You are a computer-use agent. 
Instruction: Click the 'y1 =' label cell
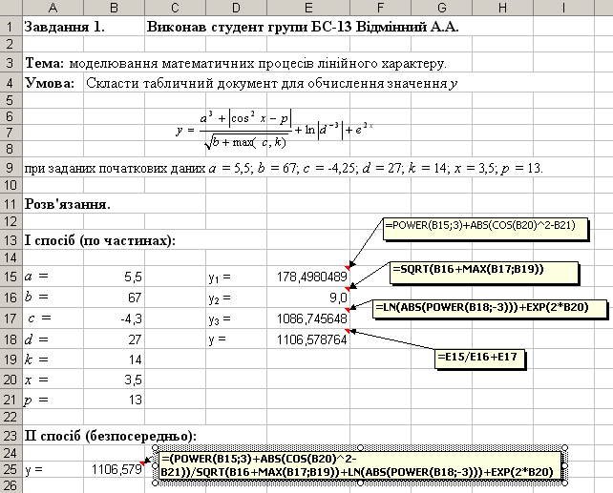pos(236,277)
